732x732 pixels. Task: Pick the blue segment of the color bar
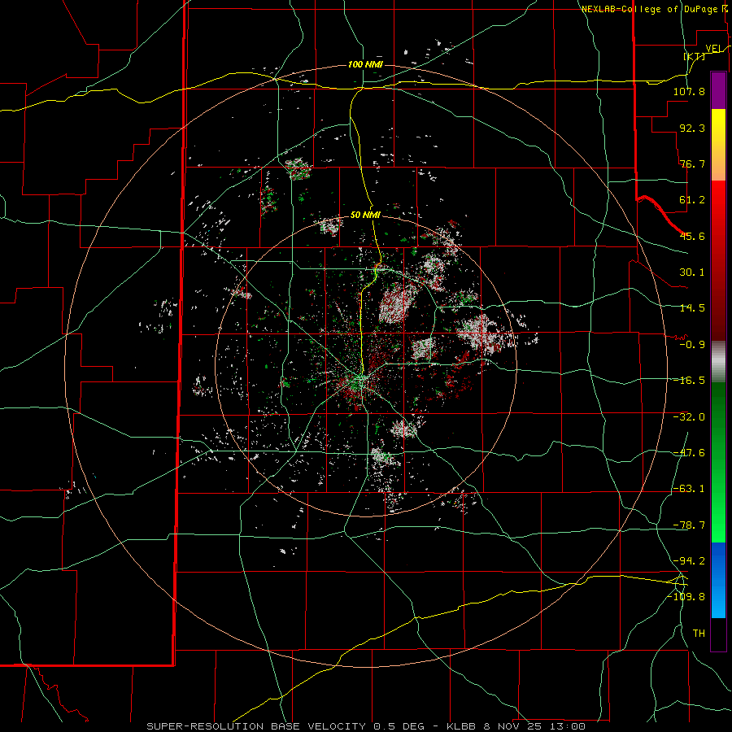(x=718, y=580)
